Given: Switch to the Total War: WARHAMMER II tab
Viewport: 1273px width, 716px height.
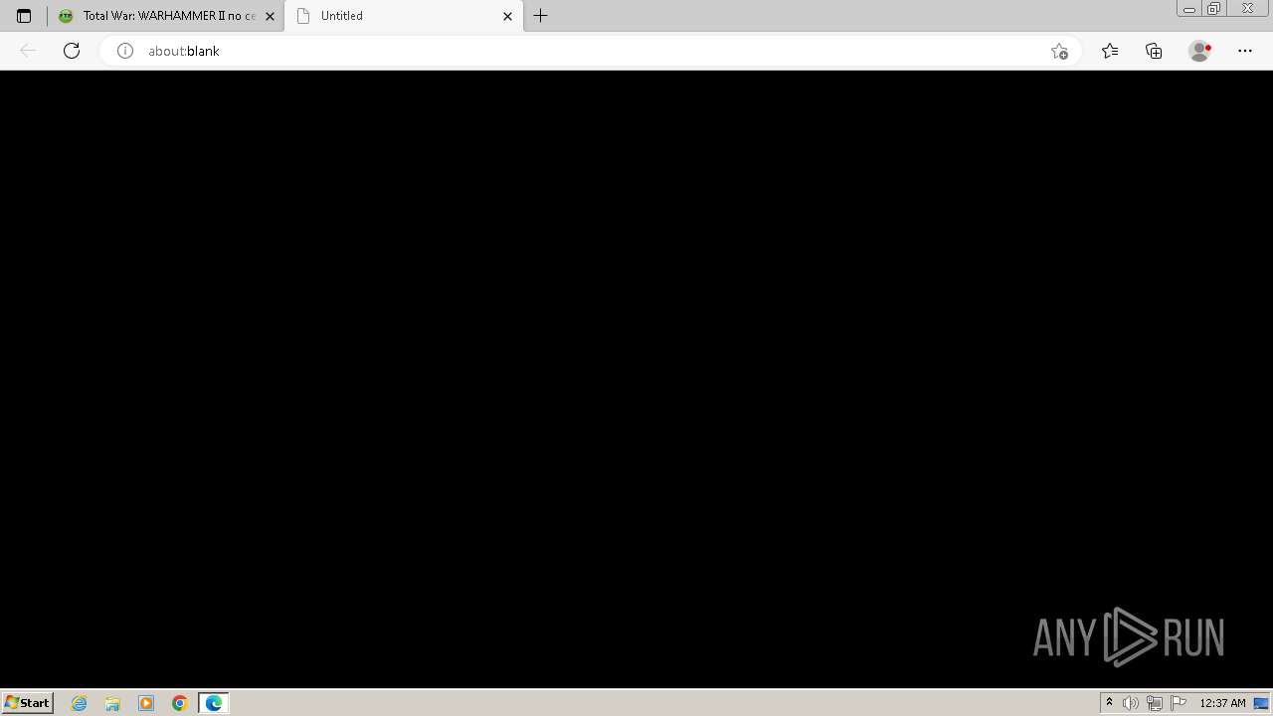Looking at the screenshot, I should coord(166,16).
